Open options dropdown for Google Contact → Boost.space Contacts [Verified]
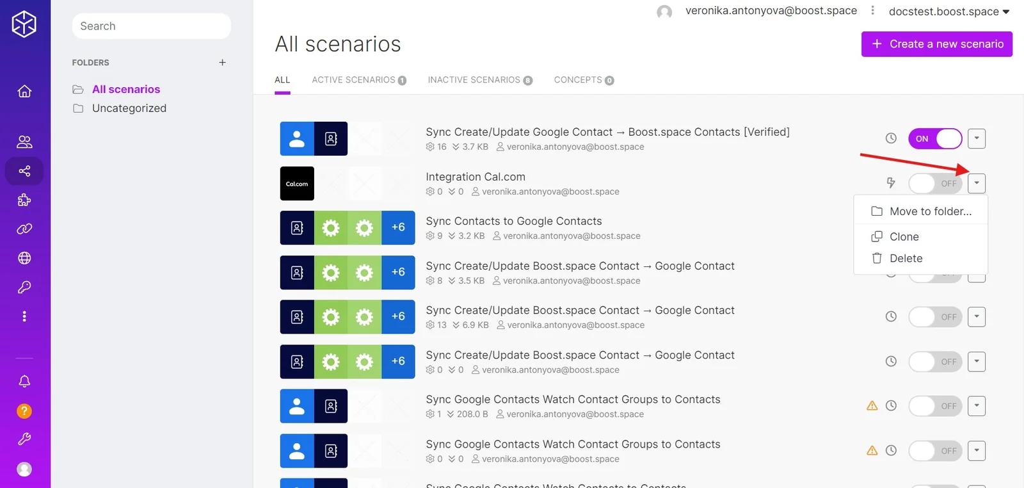This screenshot has height=488, width=1024. tap(977, 138)
